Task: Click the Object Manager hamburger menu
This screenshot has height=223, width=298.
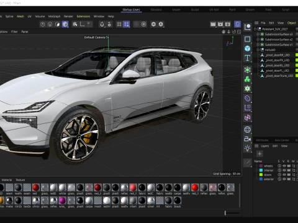Action: point(256,23)
